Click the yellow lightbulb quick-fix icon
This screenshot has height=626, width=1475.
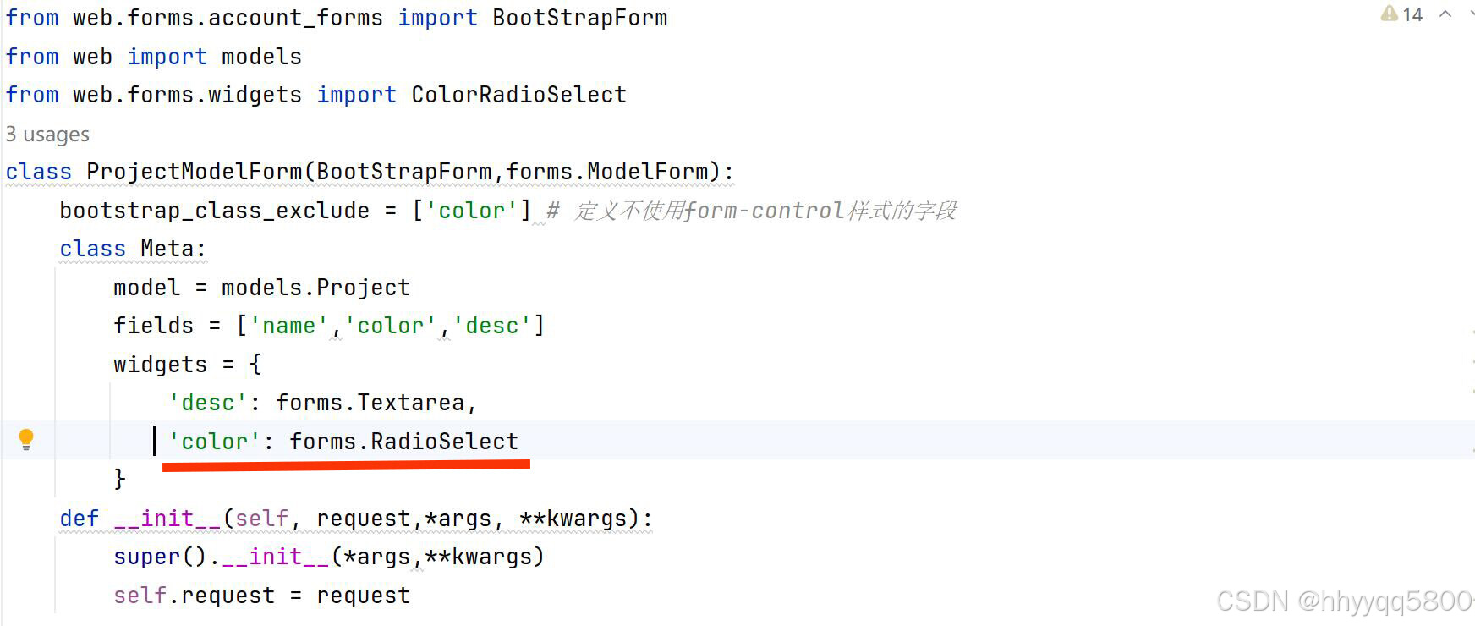click(26, 439)
